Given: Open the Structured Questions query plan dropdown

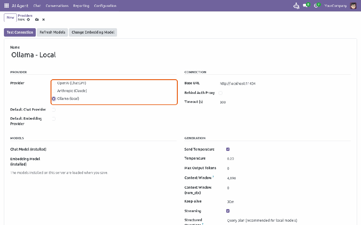Looking at the screenshot, I should click(x=288, y=220).
